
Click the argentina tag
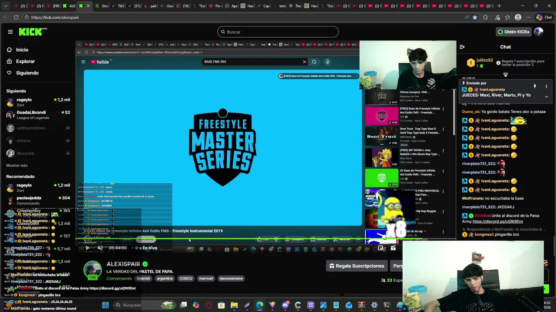165,279
